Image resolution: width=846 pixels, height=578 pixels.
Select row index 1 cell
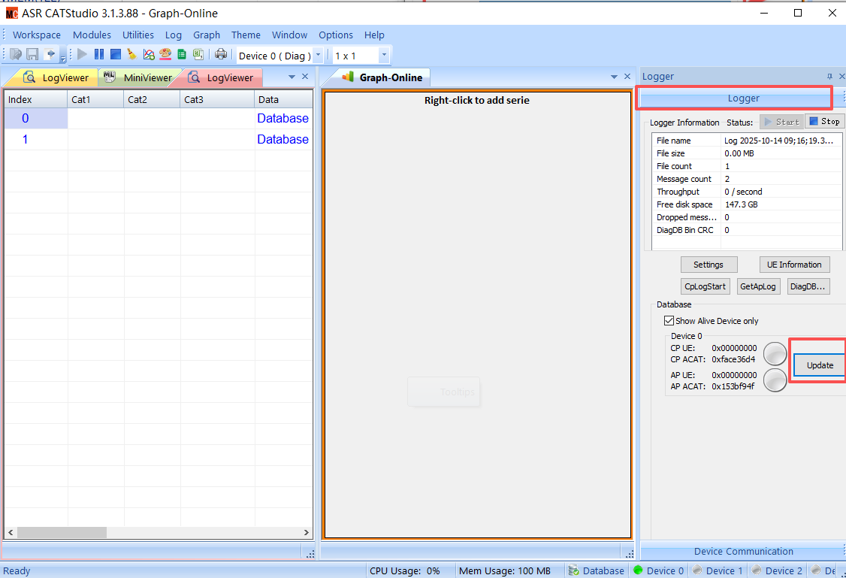36,139
